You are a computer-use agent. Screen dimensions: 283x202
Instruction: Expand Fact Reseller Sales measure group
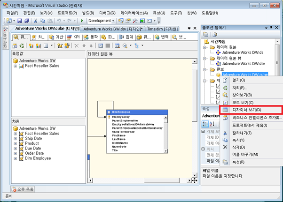pos(16,66)
